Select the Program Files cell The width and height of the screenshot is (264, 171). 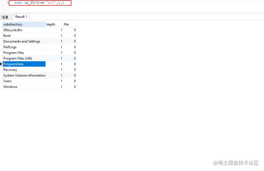pyautogui.click(x=24, y=53)
